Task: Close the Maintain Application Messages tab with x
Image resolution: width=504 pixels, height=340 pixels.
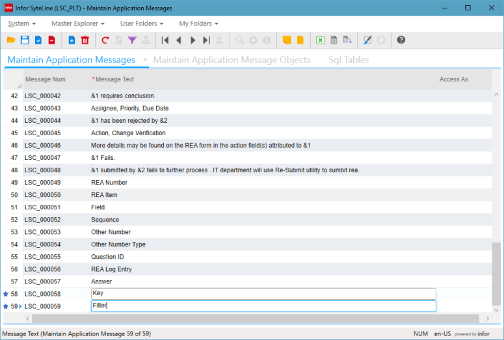Action: pyautogui.click(x=145, y=59)
